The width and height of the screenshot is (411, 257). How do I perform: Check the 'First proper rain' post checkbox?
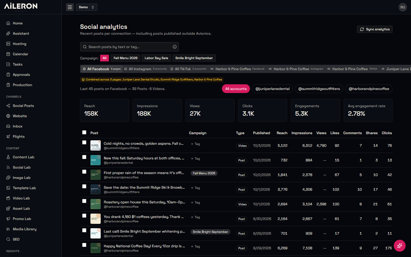(84, 172)
